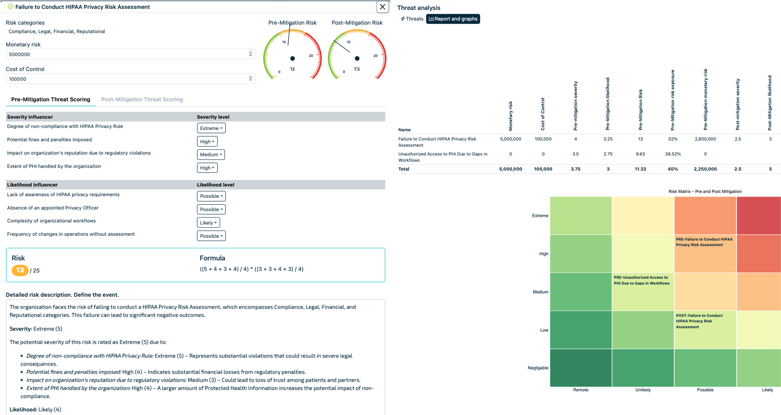Viewport: 781px width, 415px height.
Task: Click the PRE-Failure to Conduct HIPAA matrix cell
Action: point(705,253)
